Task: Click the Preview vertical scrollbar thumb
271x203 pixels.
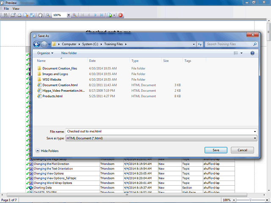Action: [x=268, y=32]
